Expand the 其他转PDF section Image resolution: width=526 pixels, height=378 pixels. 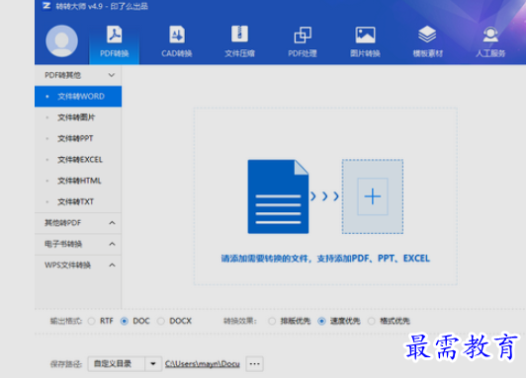coord(78,223)
